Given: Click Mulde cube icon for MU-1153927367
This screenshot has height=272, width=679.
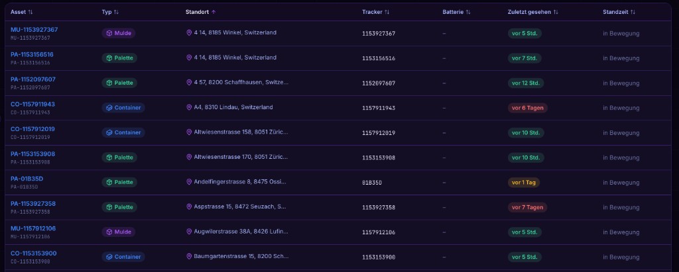Looking at the screenshot, I should click(x=109, y=33).
